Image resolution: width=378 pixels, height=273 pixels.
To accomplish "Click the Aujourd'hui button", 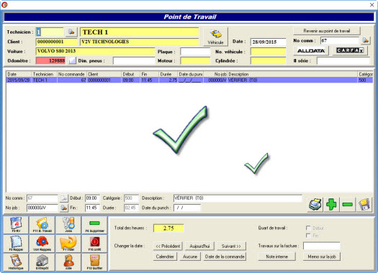I will 199,246.
